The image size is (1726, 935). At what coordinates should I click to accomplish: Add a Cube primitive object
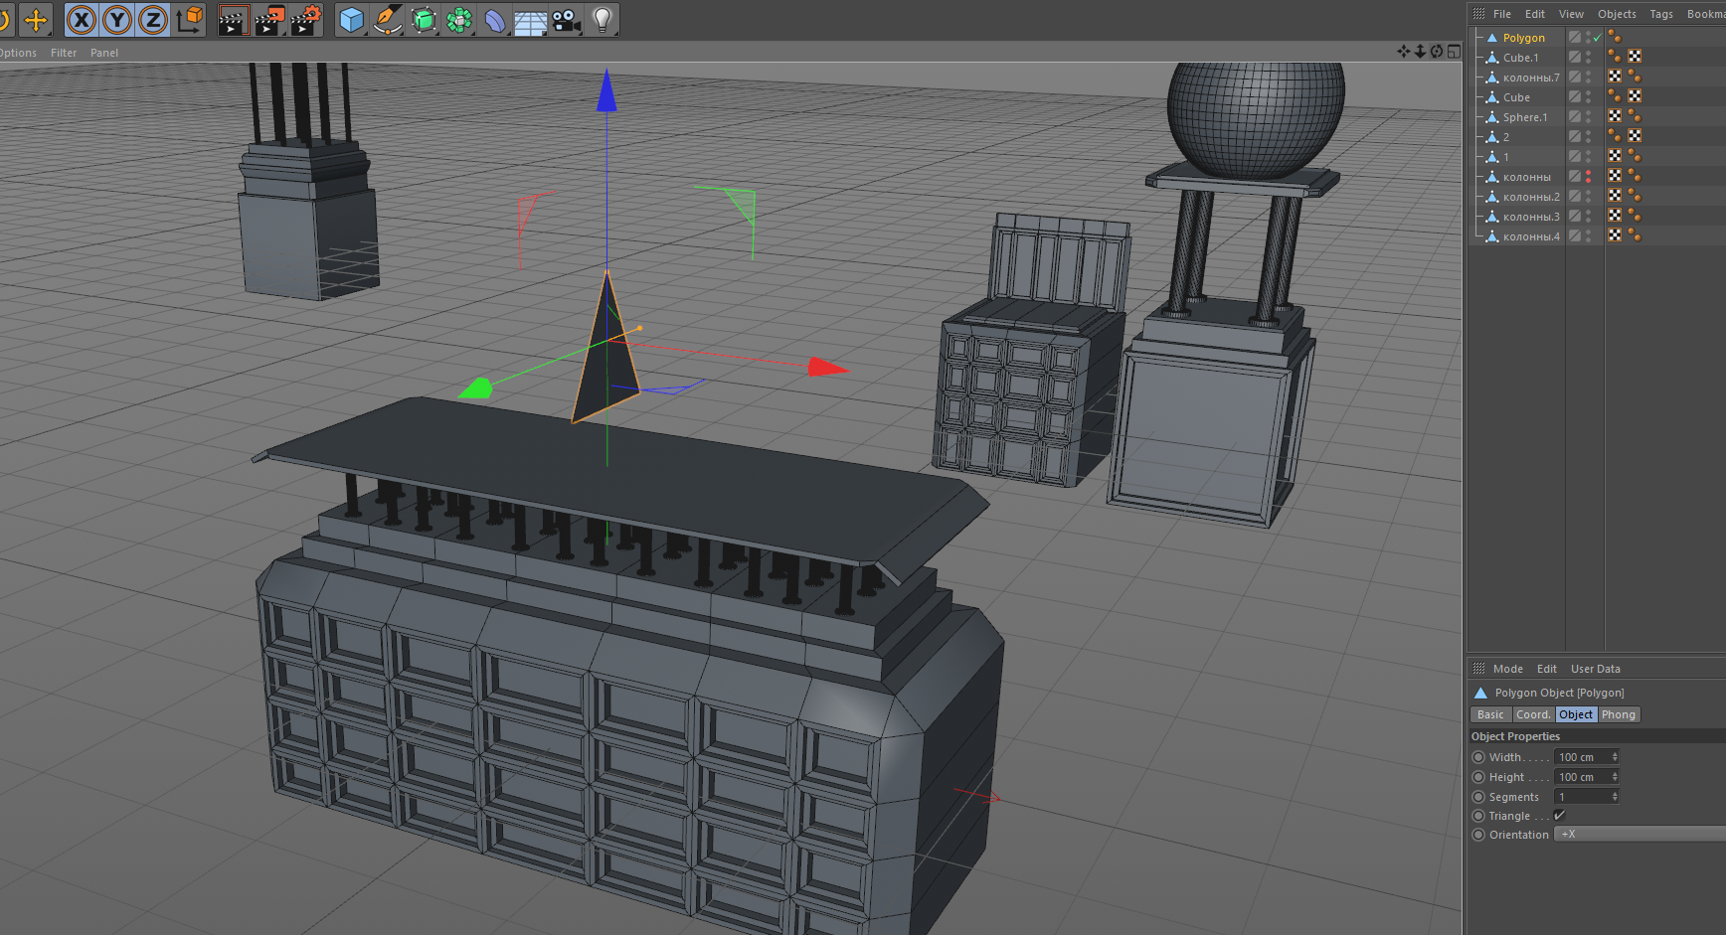coord(351,20)
